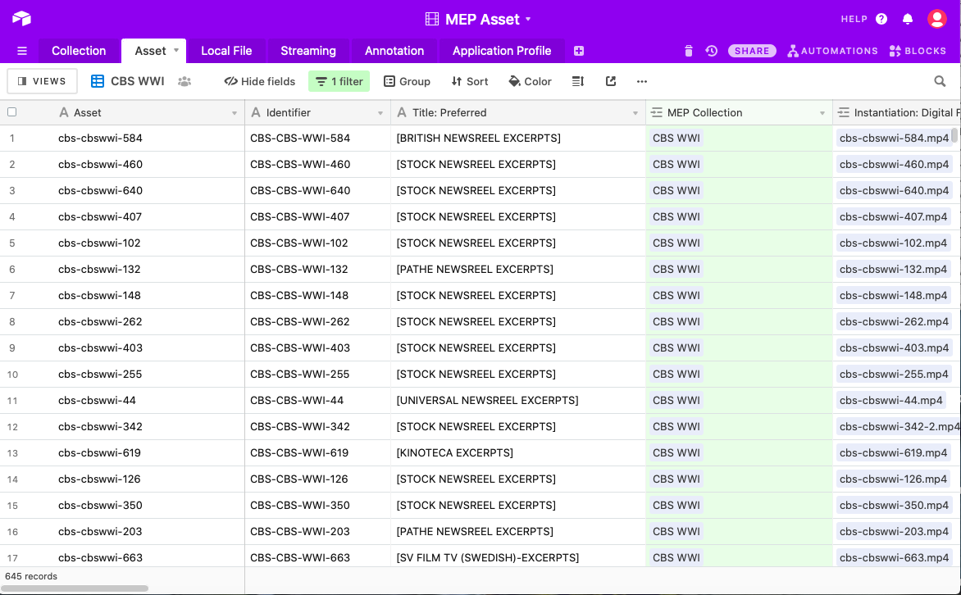Open the revision history clock icon
Image resolution: width=961 pixels, height=595 pixels.
pyautogui.click(x=712, y=51)
